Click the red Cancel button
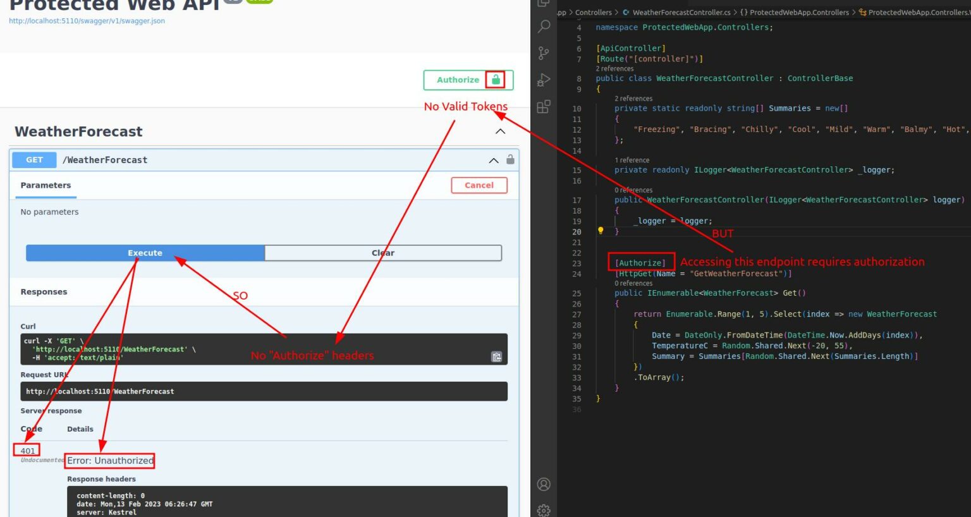971x517 pixels. tap(479, 185)
